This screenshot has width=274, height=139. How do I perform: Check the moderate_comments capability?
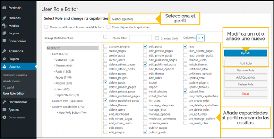click(x=145, y=118)
